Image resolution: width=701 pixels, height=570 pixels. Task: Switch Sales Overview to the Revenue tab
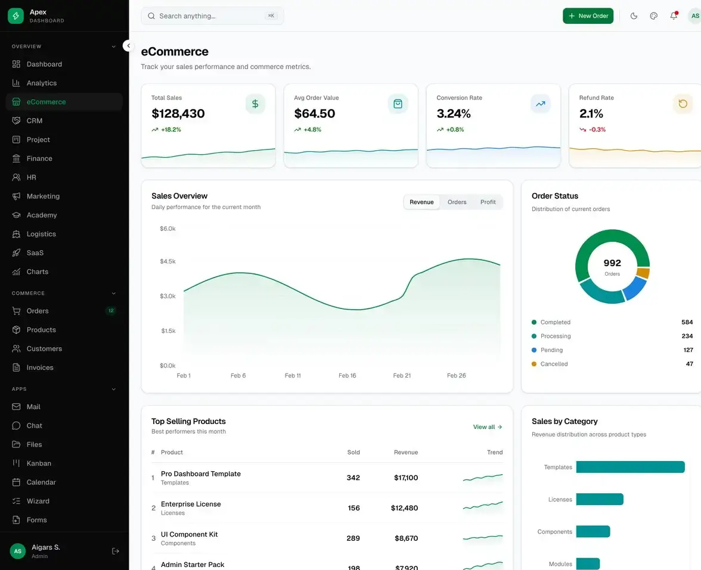coord(421,203)
